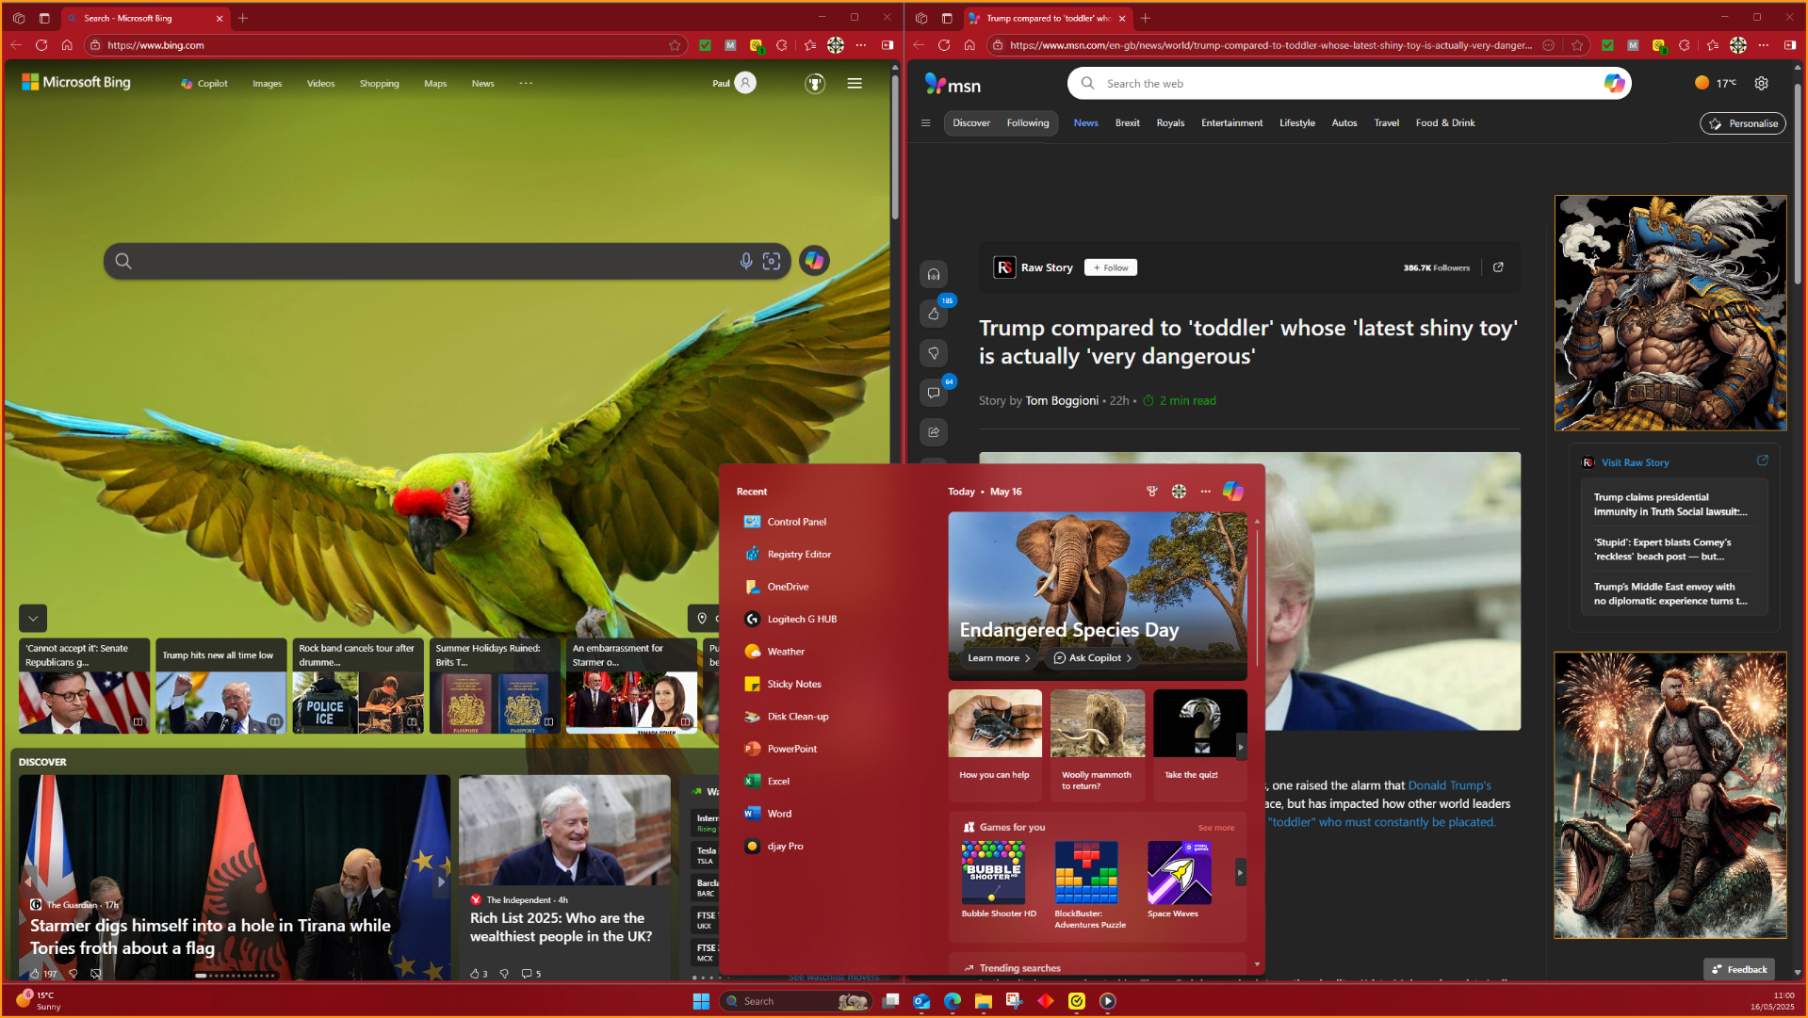The height and width of the screenshot is (1018, 1808).
Task: Favourite the page with the star in the MSN address bar
Action: [x=1577, y=44]
